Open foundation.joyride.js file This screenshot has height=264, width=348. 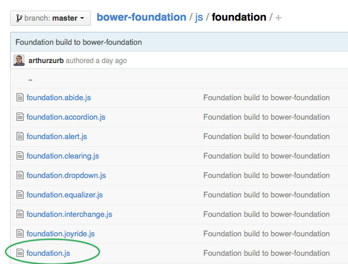click(61, 234)
